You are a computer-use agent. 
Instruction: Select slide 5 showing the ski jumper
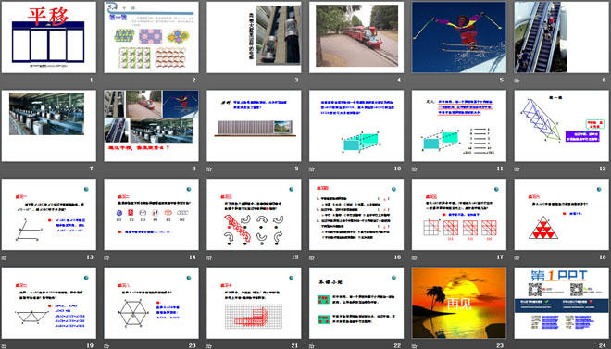click(x=459, y=37)
